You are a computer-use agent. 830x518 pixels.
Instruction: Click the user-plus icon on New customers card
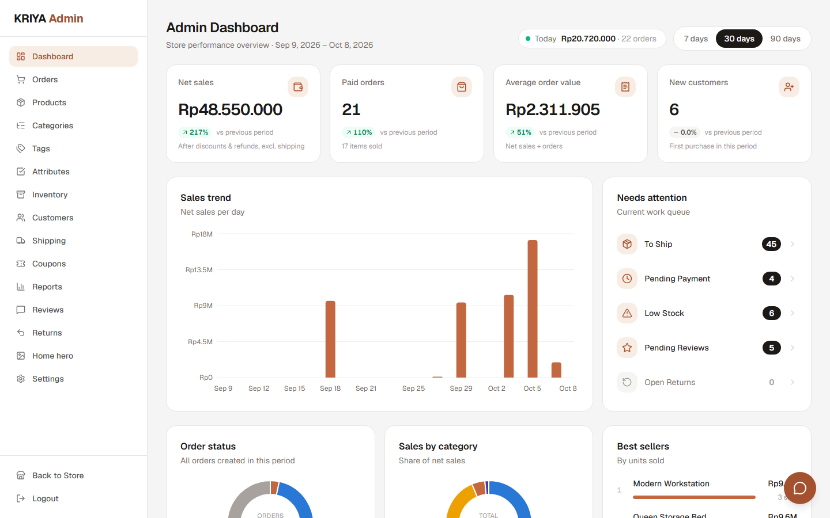coord(789,87)
